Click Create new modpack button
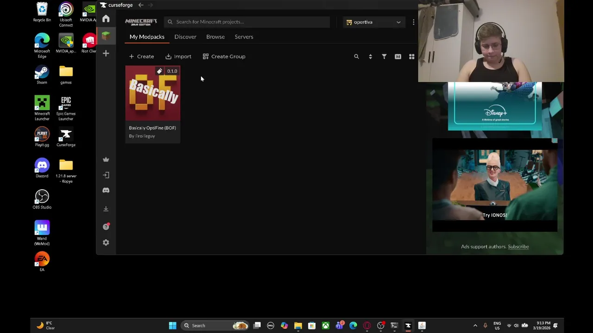This screenshot has width=593, height=333. point(141,56)
